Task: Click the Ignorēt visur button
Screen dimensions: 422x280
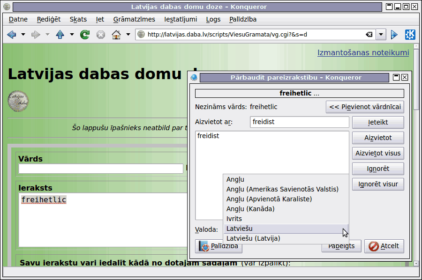Action: 378,184
